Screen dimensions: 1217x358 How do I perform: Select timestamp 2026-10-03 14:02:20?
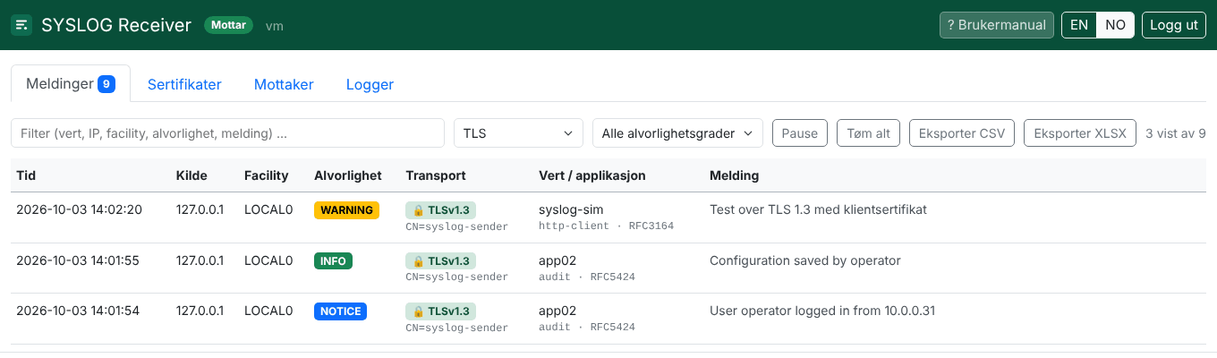(x=79, y=209)
